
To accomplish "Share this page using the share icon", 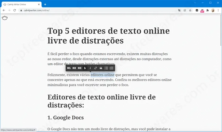I will [x=185, y=10].
